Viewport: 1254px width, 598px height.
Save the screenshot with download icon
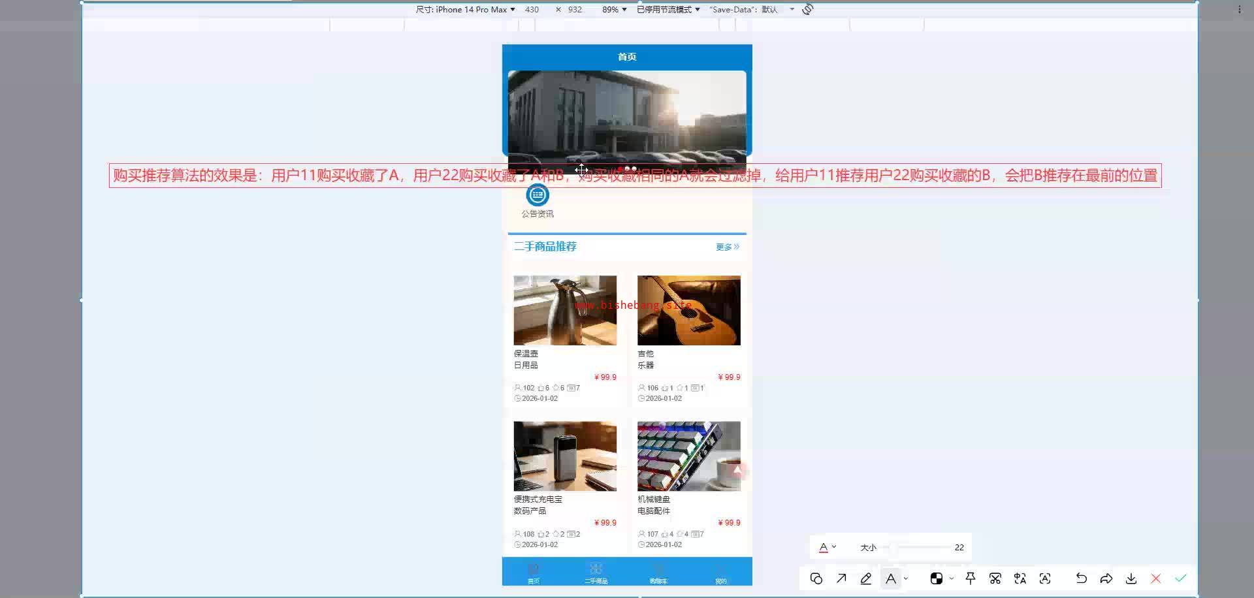coord(1131,578)
